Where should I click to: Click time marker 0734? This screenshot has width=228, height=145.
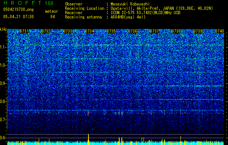(x=90, y=31)
